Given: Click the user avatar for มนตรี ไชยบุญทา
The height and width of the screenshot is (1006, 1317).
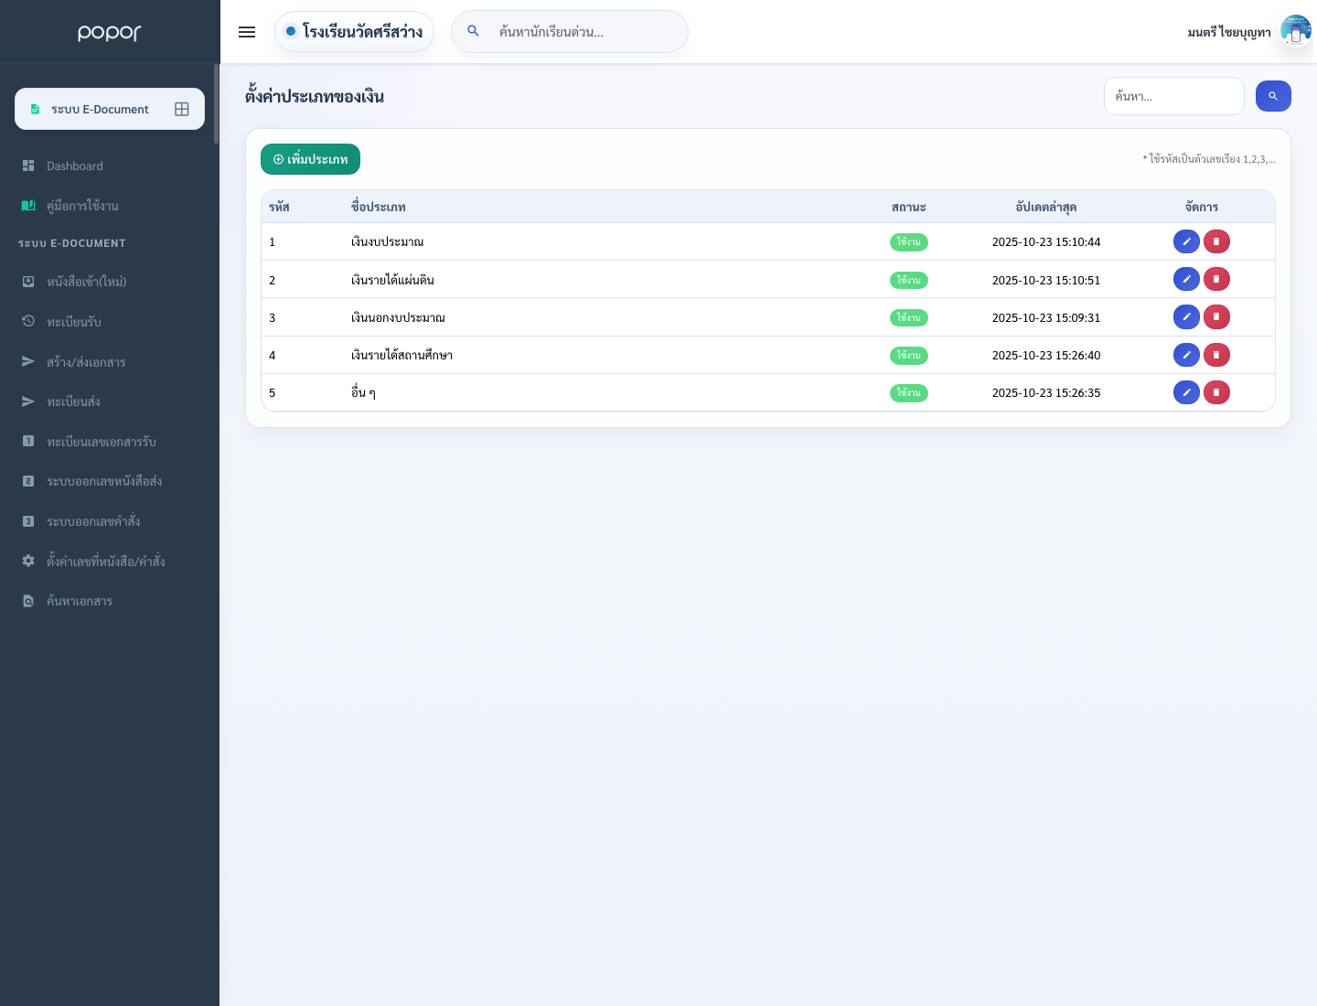Looking at the screenshot, I should (x=1296, y=31).
